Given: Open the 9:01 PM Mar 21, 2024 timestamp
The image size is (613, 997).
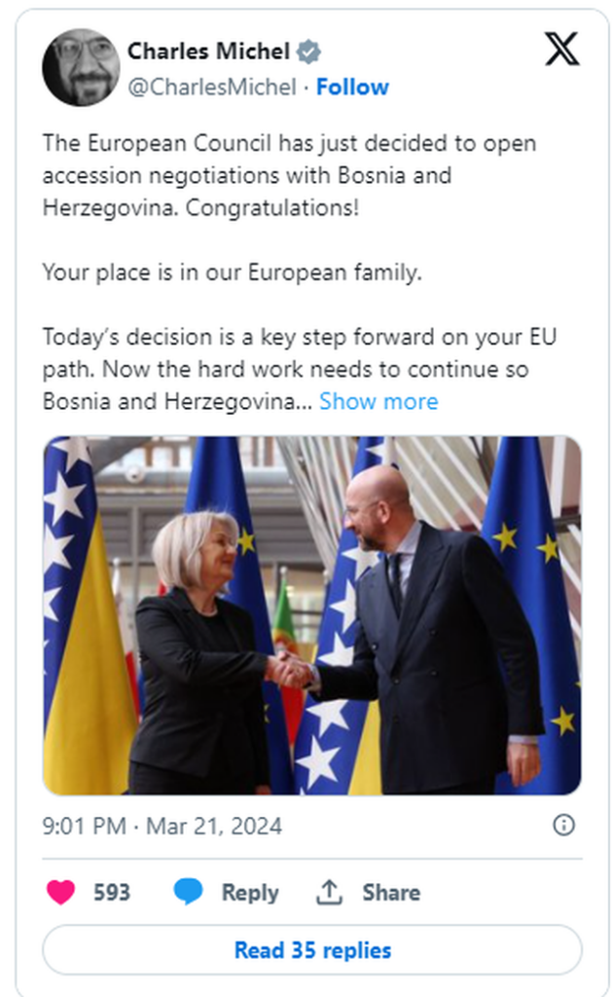Looking at the screenshot, I should [162, 827].
